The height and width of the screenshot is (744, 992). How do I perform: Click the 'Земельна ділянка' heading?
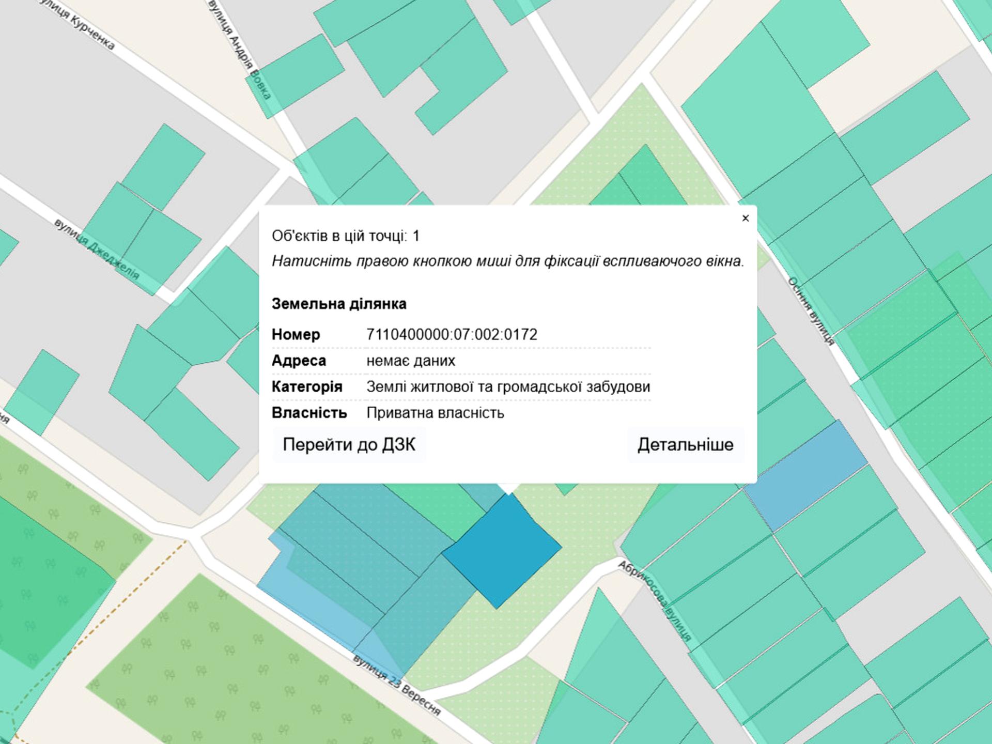[x=339, y=304]
